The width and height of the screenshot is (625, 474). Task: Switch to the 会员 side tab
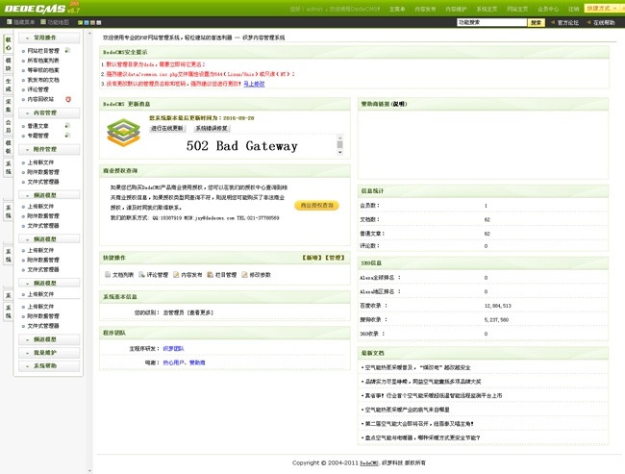[8, 126]
